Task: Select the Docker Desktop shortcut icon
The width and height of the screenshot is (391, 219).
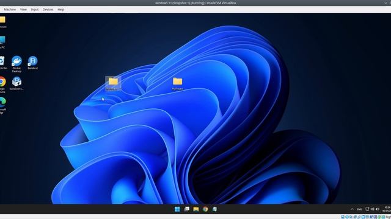Action: (x=16, y=64)
